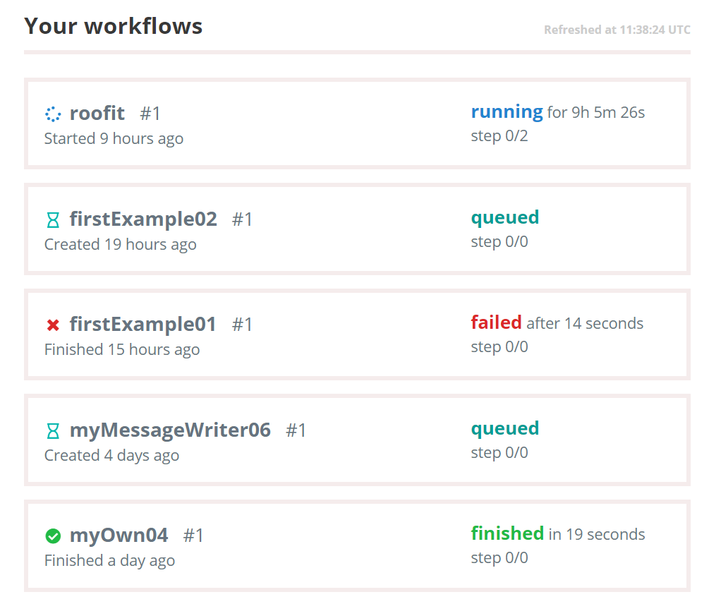Click the queued status of myMessageWriter06

pos(504,428)
